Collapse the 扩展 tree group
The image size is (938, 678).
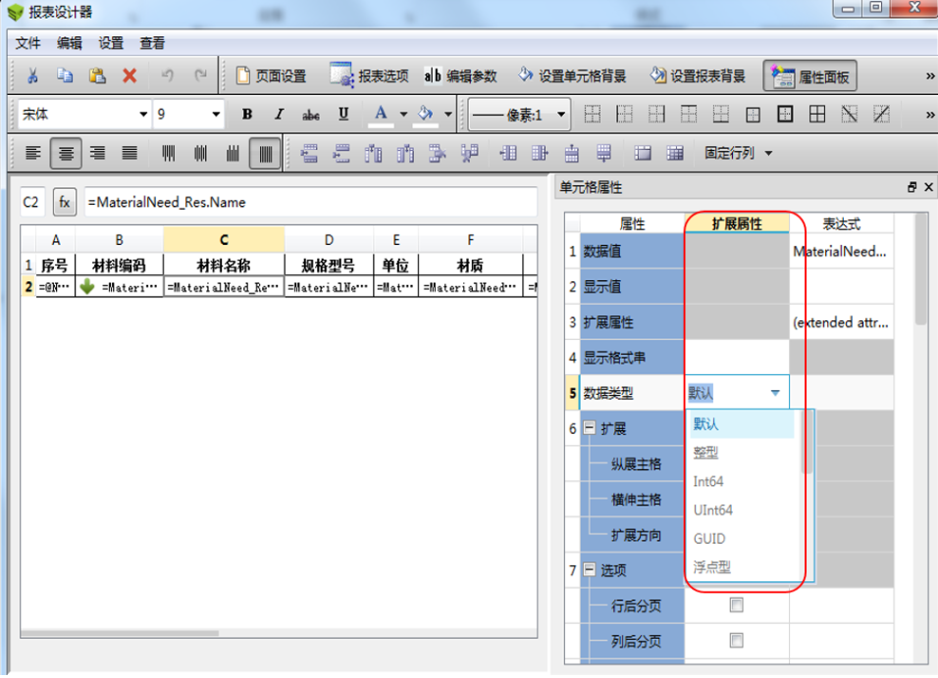point(590,428)
